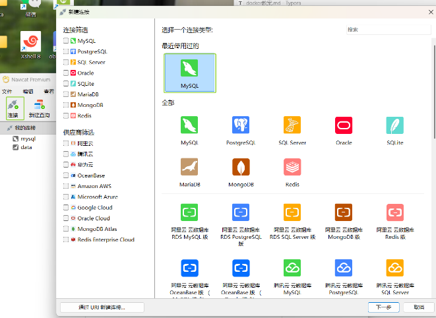The image size is (436, 318).
Task: Close the 新建连接 dialog
Action: point(431,12)
